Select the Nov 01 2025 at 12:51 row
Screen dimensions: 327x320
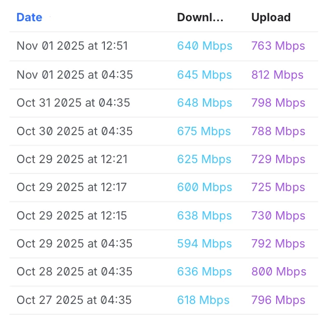[x=72, y=46]
